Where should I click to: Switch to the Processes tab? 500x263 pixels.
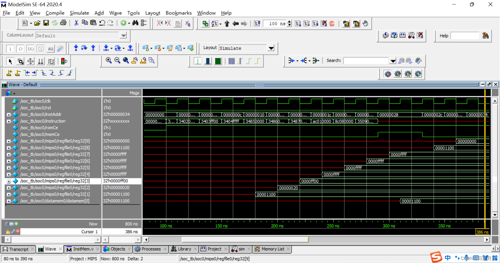151,249
